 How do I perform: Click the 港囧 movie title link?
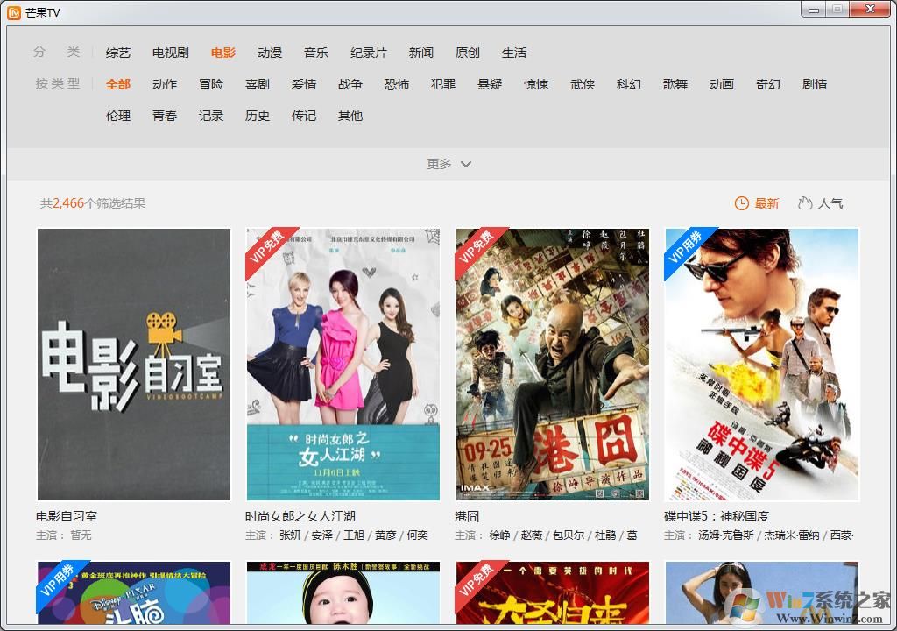click(466, 516)
